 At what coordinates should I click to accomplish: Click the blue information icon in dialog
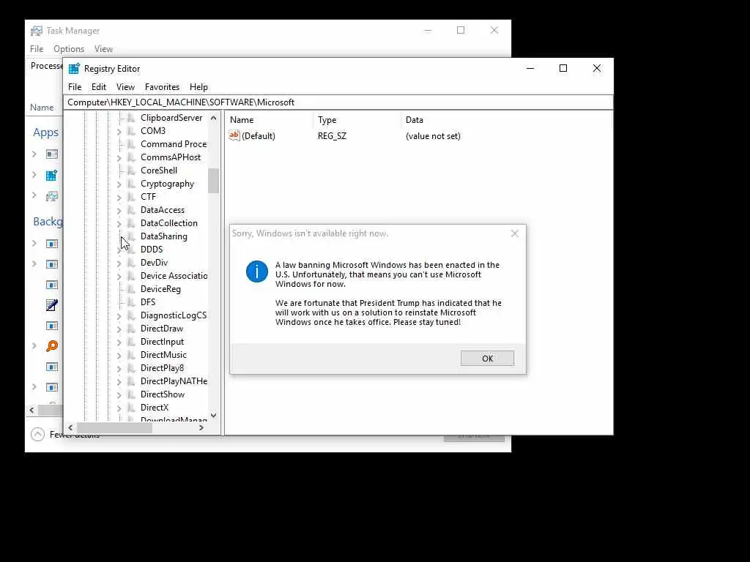click(257, 271)
